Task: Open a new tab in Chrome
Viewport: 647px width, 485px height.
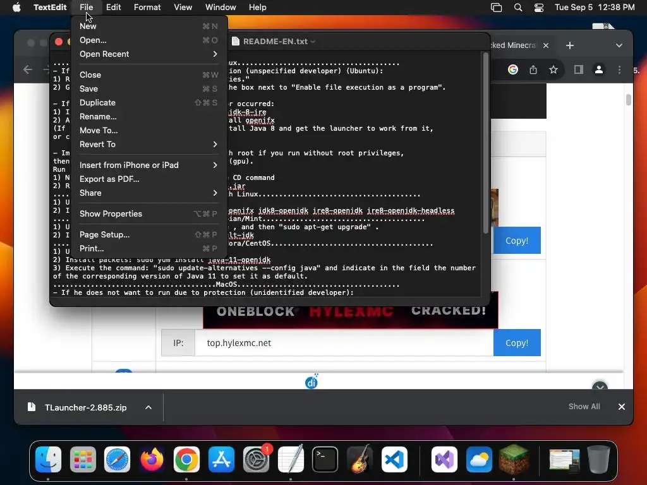Action: (570, 45)
